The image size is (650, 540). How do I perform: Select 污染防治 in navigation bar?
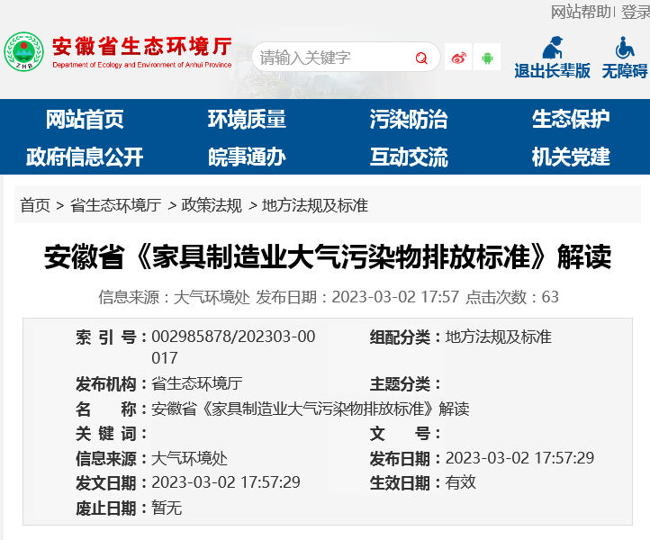pyautogui.click(x=408, y=119)
